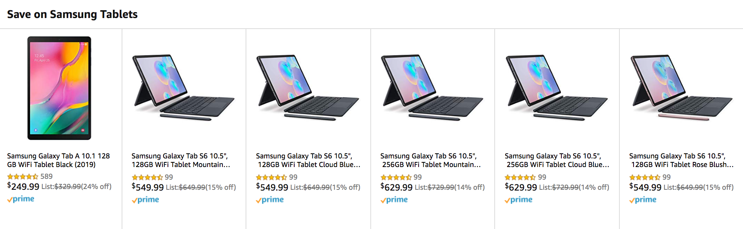Click the Galaxy Tab A 10.1 product image
The height and width of the screenshot is (229, 743).
click(59, 88)
